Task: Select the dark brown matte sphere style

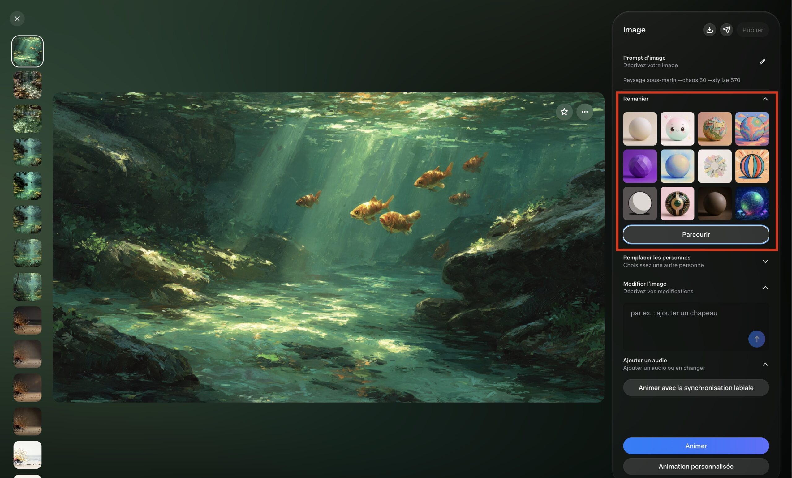Action: click(715, 204)
